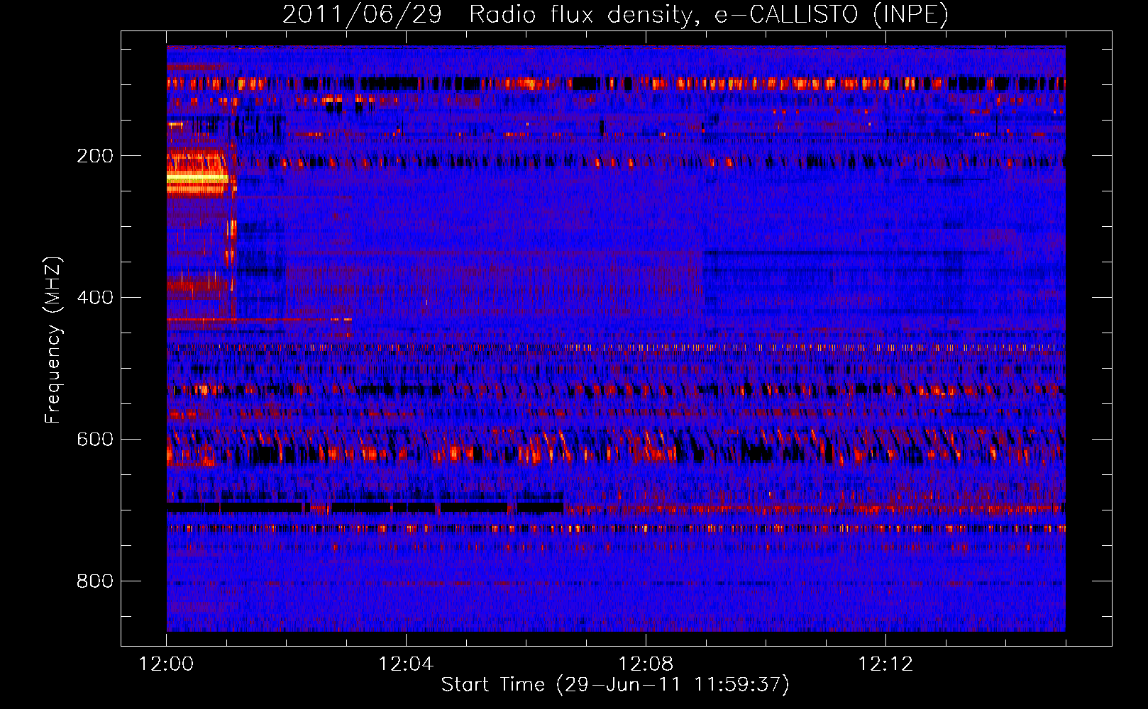Click the Frequency (MHZ) axis title

pyautogui.click(x=53, y=340)
